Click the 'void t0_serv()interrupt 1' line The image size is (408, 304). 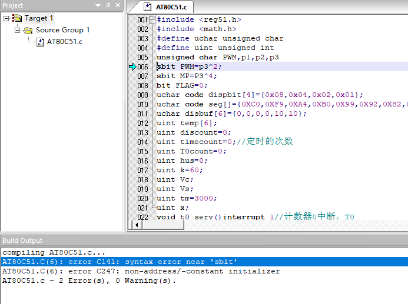(x=255, y=216)
